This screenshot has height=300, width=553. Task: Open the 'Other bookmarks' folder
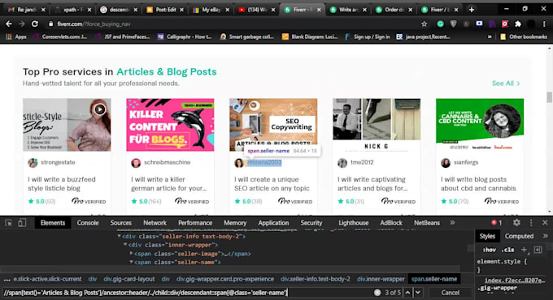[x=524, y=36]
